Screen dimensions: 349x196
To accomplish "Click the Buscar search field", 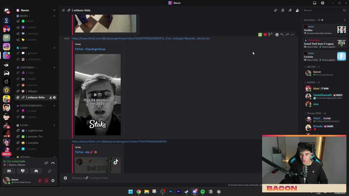I will click(324, 10).
